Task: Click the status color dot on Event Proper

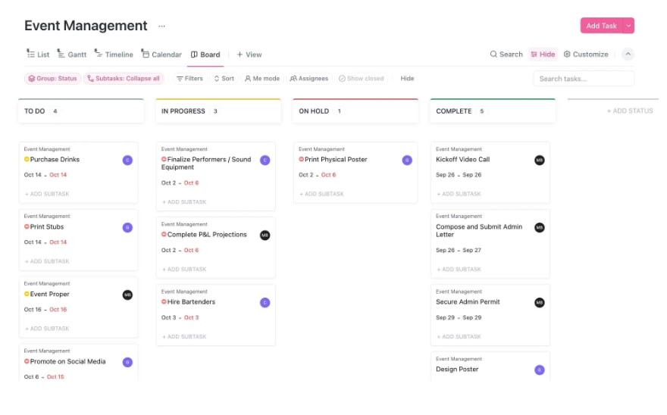Action: [27, 295]
